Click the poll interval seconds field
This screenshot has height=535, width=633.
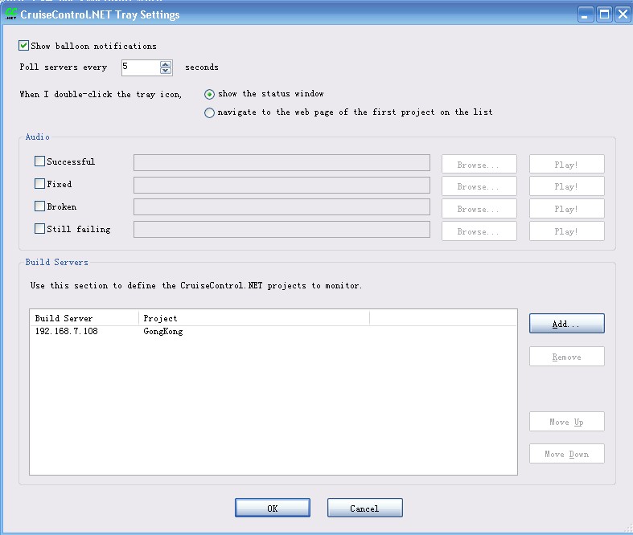pyautogui.click(x=141, y=67)
